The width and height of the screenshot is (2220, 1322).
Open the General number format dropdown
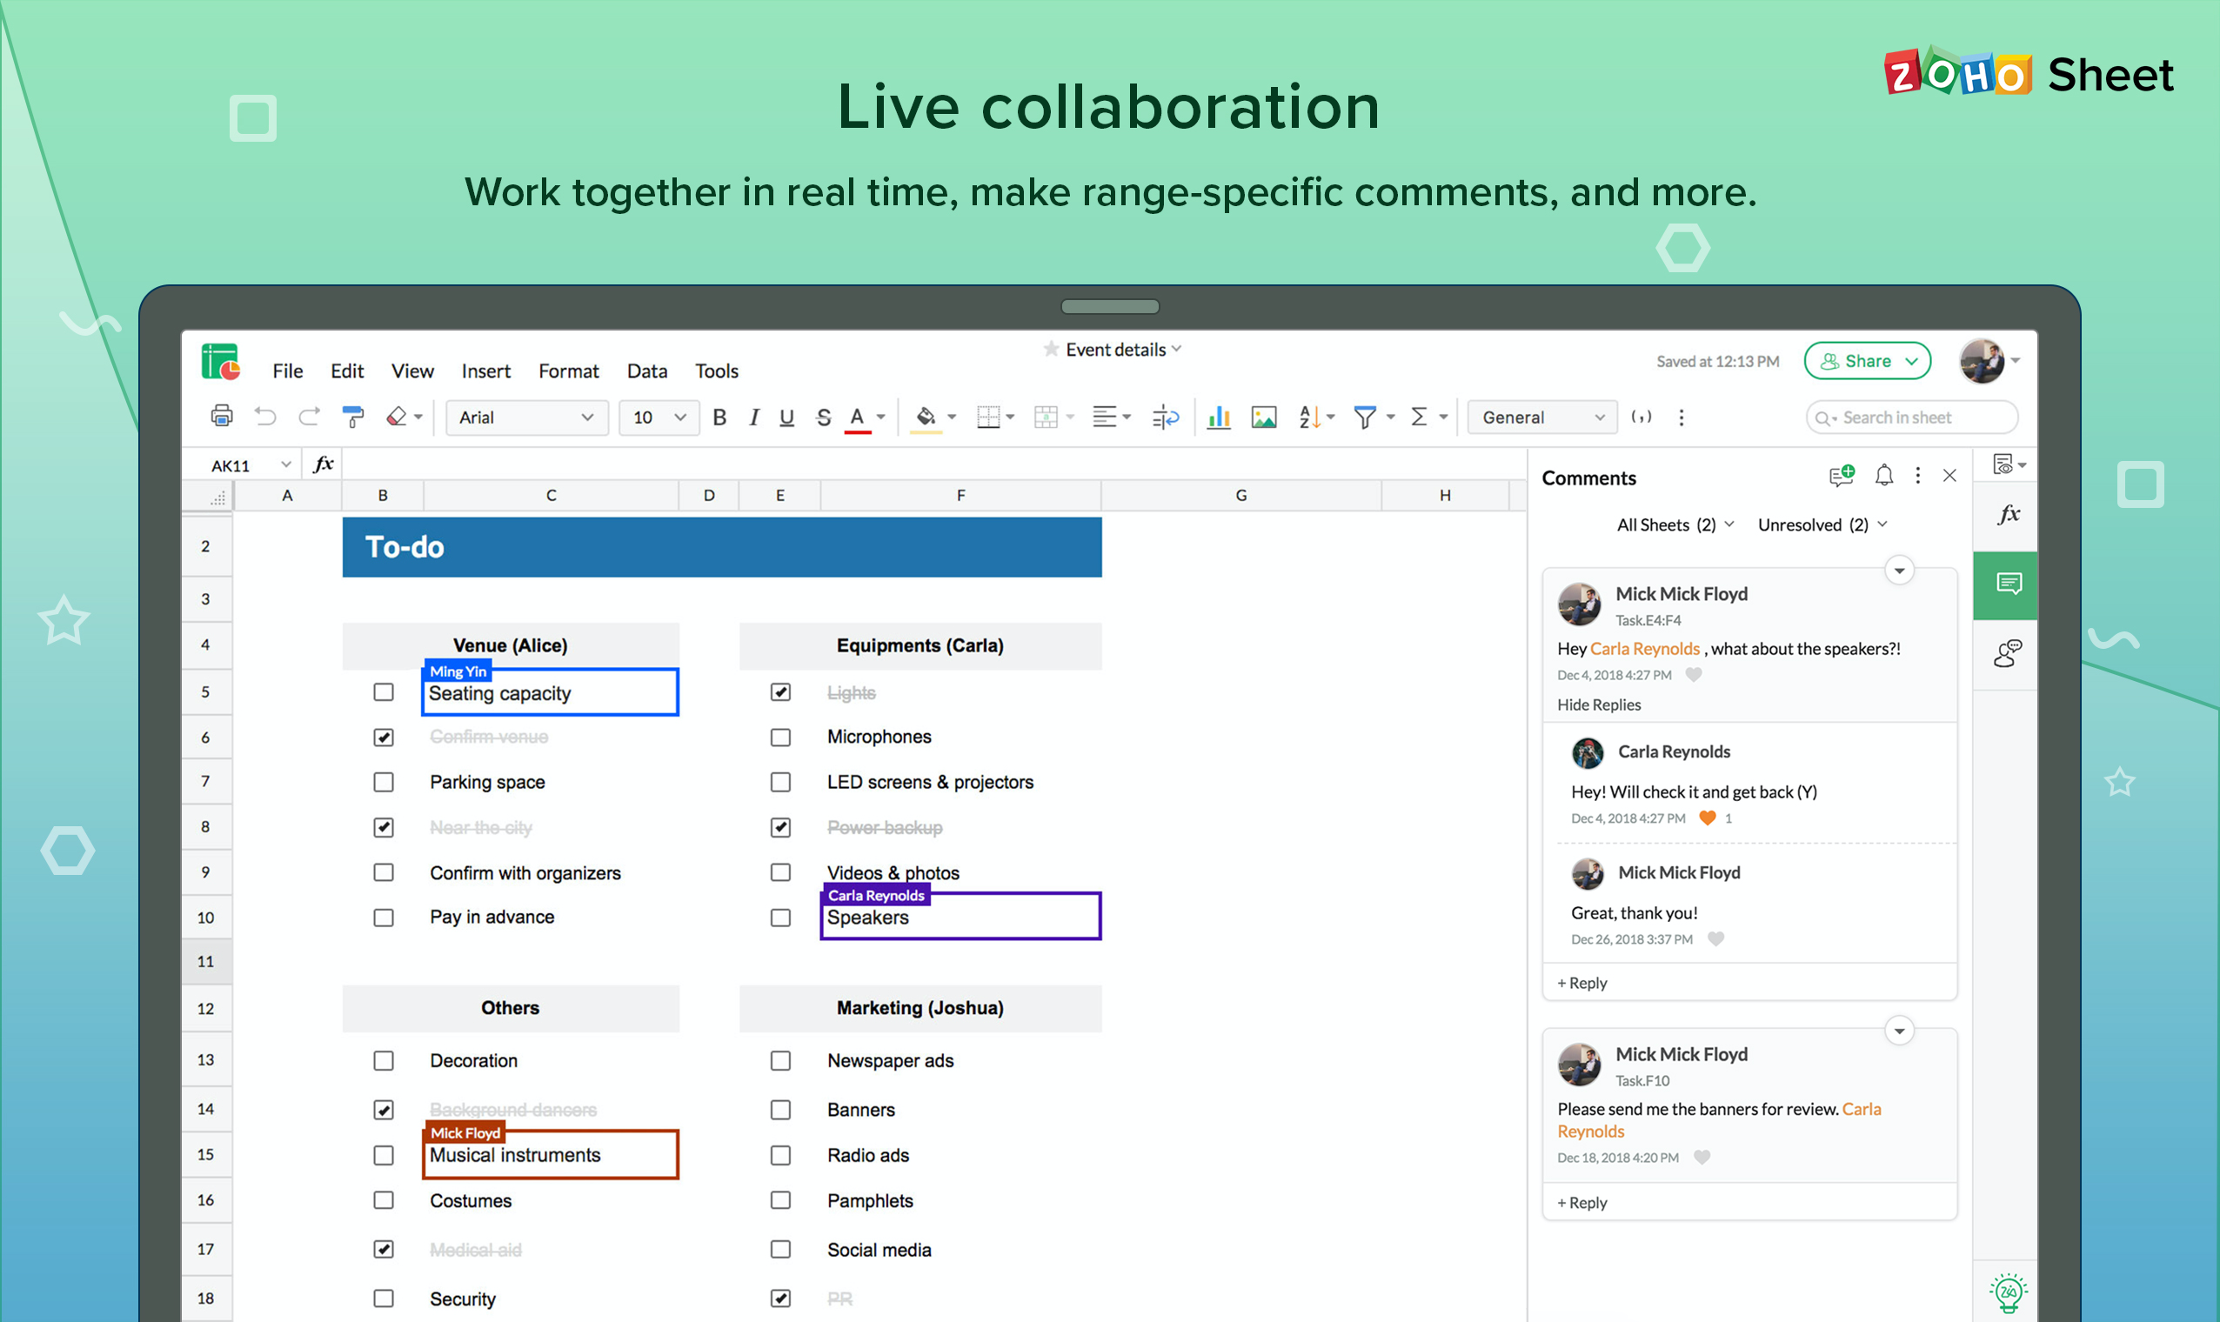pyautogui.click(x=1541, y=417)
